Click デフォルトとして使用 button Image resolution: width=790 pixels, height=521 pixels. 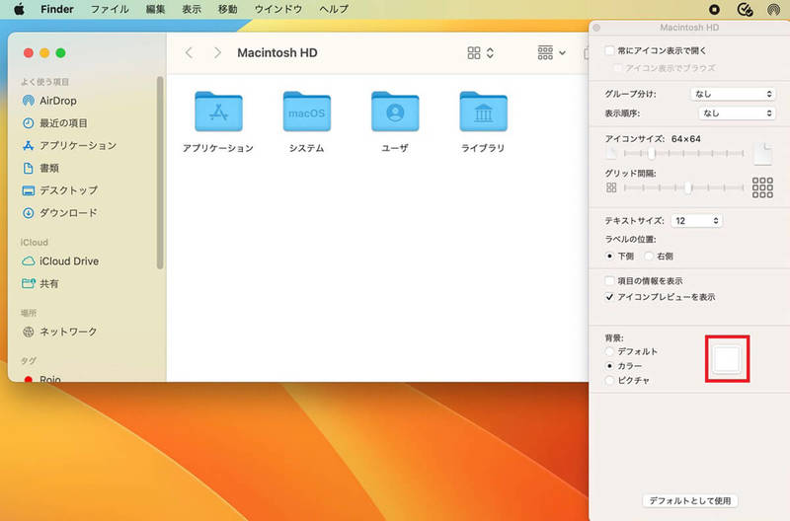(689, 501)
